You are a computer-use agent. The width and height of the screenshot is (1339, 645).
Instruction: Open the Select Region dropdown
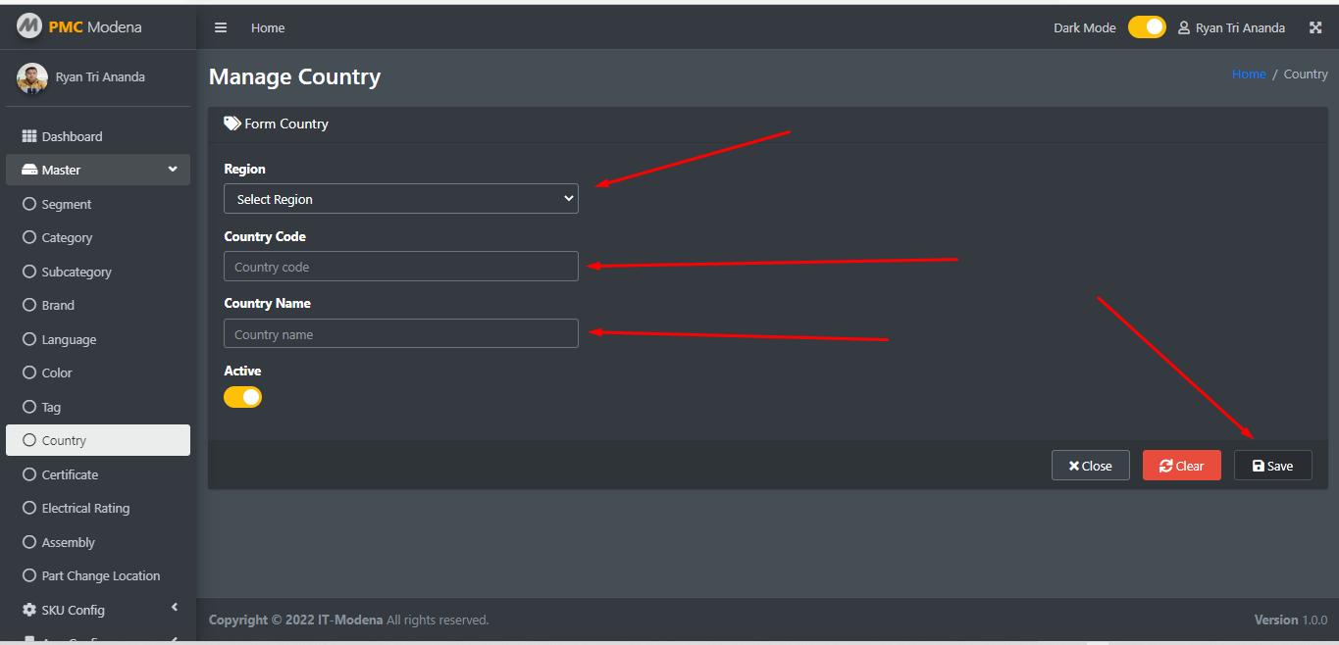pyautogui.click(x=401, y=199)
